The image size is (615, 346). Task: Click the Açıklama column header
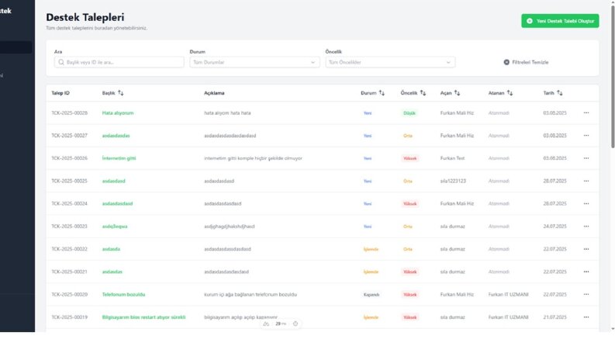[x=214, y=93]
